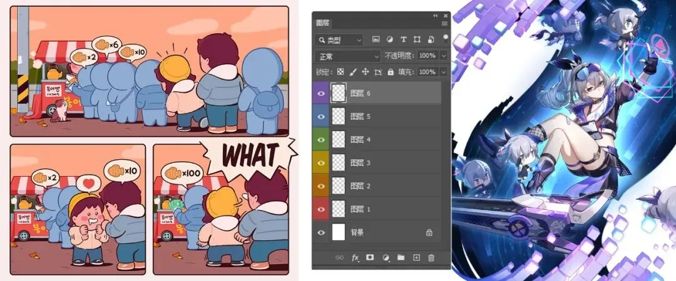Close the layers panel with X icon

tap(444, 15)
